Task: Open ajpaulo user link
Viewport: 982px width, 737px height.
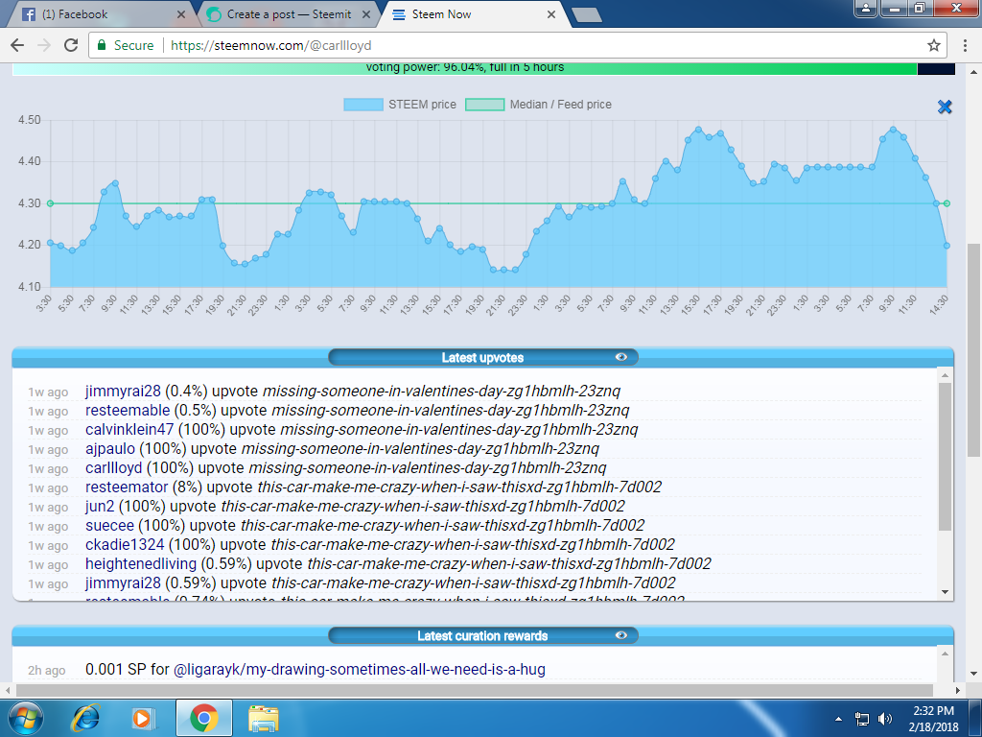Action: (110, 449)
